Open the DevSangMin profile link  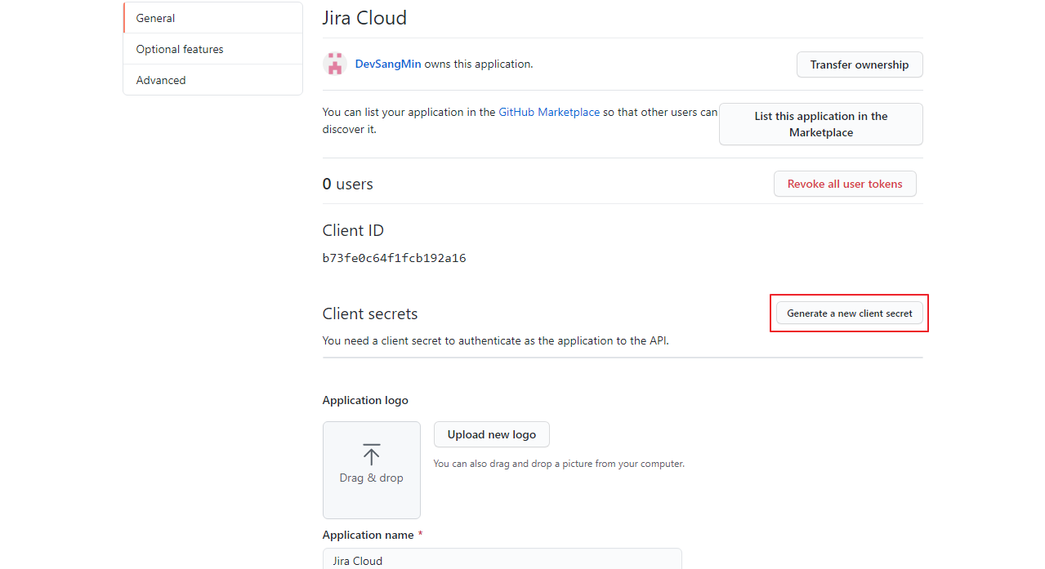(388, 64)
